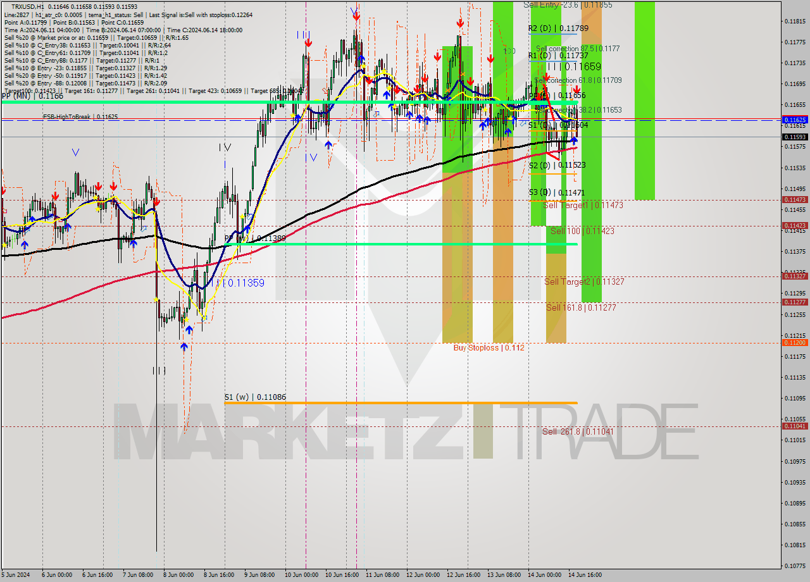Click the '12 Jun 16:00' time axis label
Screen dimensions: 810x582
(x=463, y=575)
